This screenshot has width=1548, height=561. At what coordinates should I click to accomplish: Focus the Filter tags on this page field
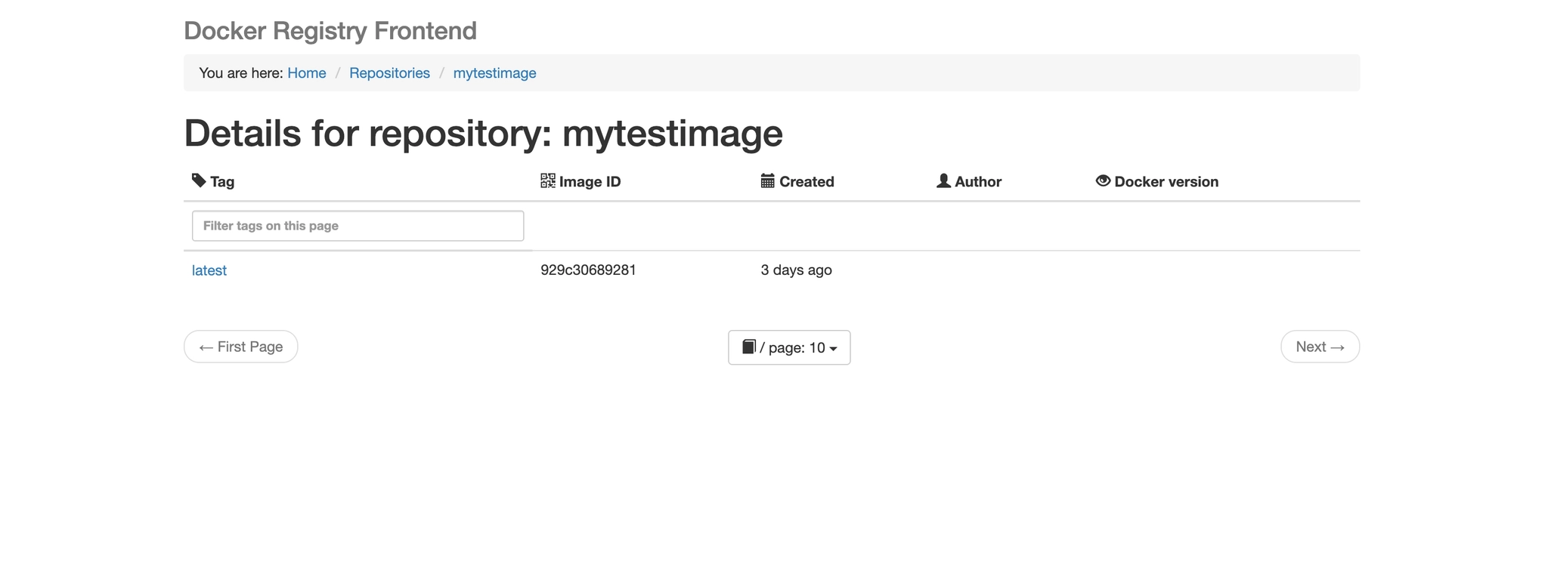(358, 226)
